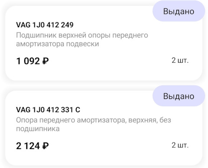Open the VAG 1J0 412 249 order card
Viewport: 208px width, 168px height.
(104, 43)
